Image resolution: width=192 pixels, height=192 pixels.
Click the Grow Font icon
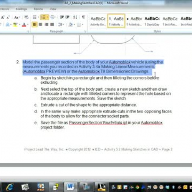click(x=3, y=17)
